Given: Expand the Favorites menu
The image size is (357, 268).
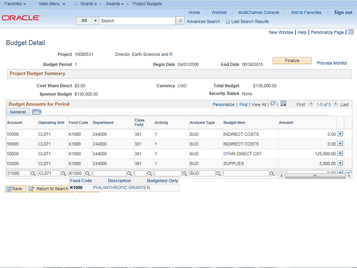Looking at the screenshot, I should coord(15,4).
